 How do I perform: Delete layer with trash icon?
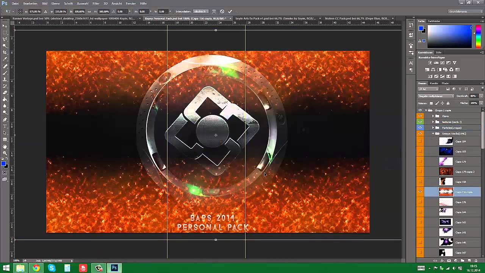coord(476,261)
